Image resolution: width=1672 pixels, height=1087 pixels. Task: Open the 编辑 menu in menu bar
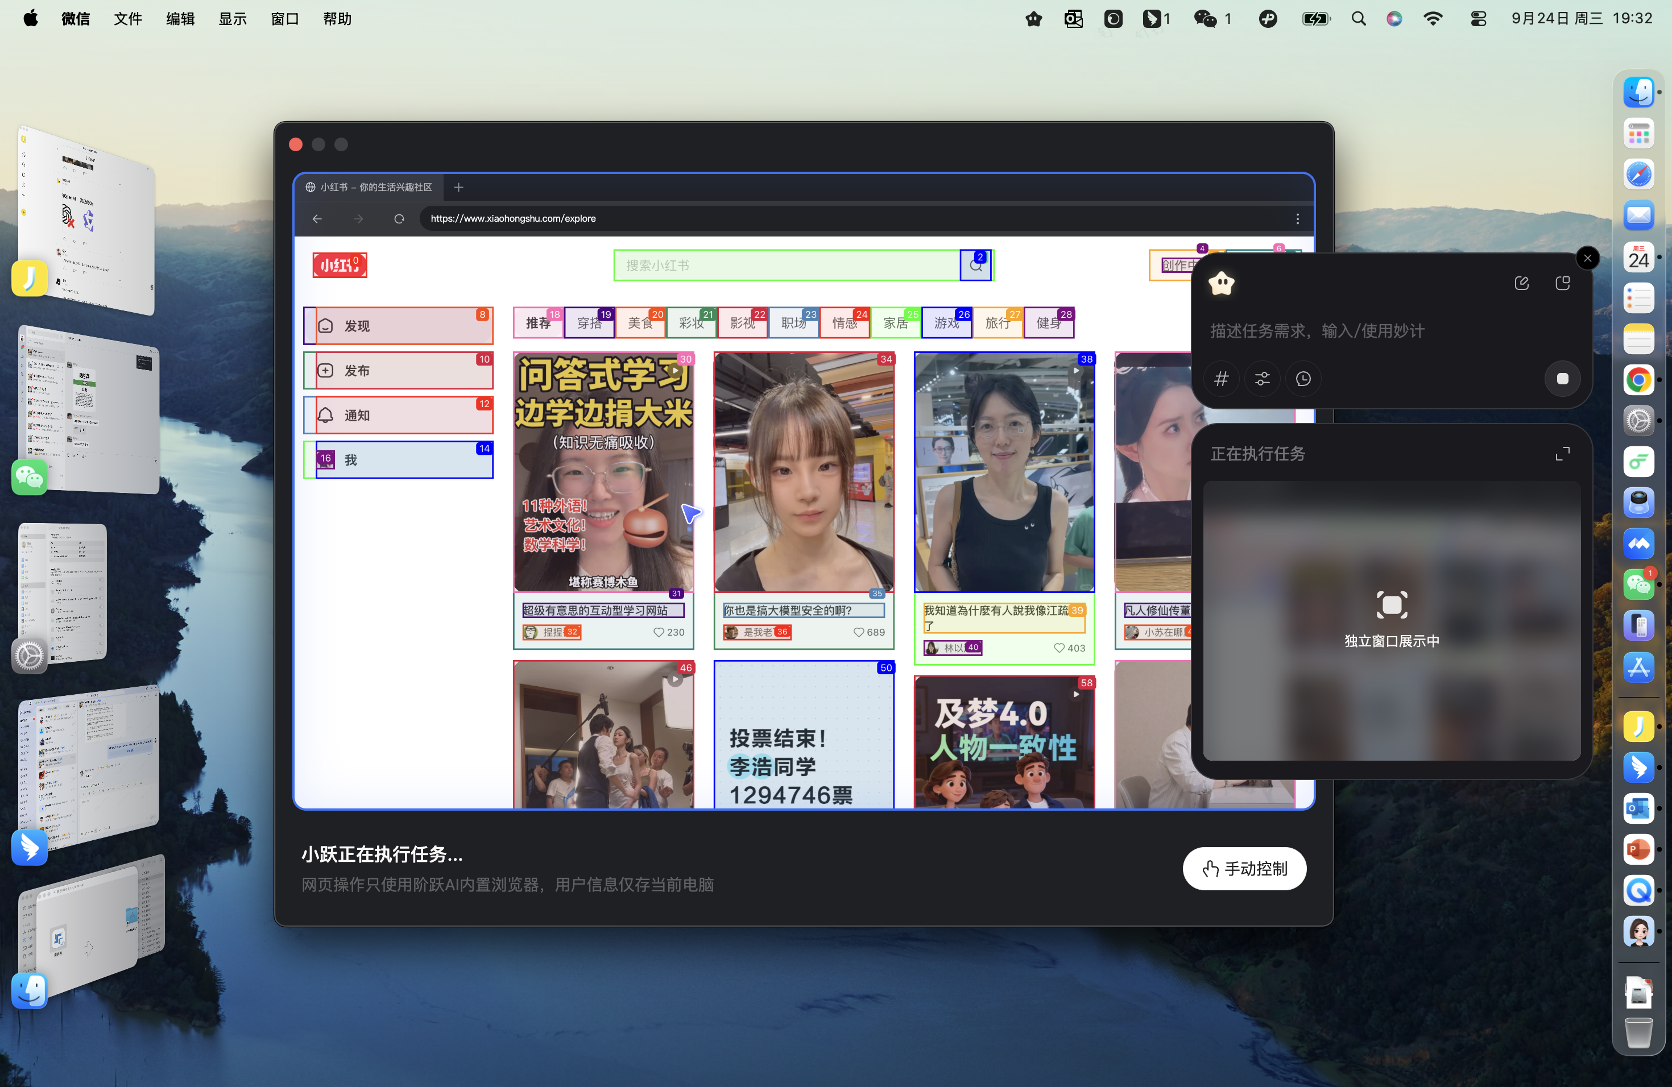tap(180, 19)
